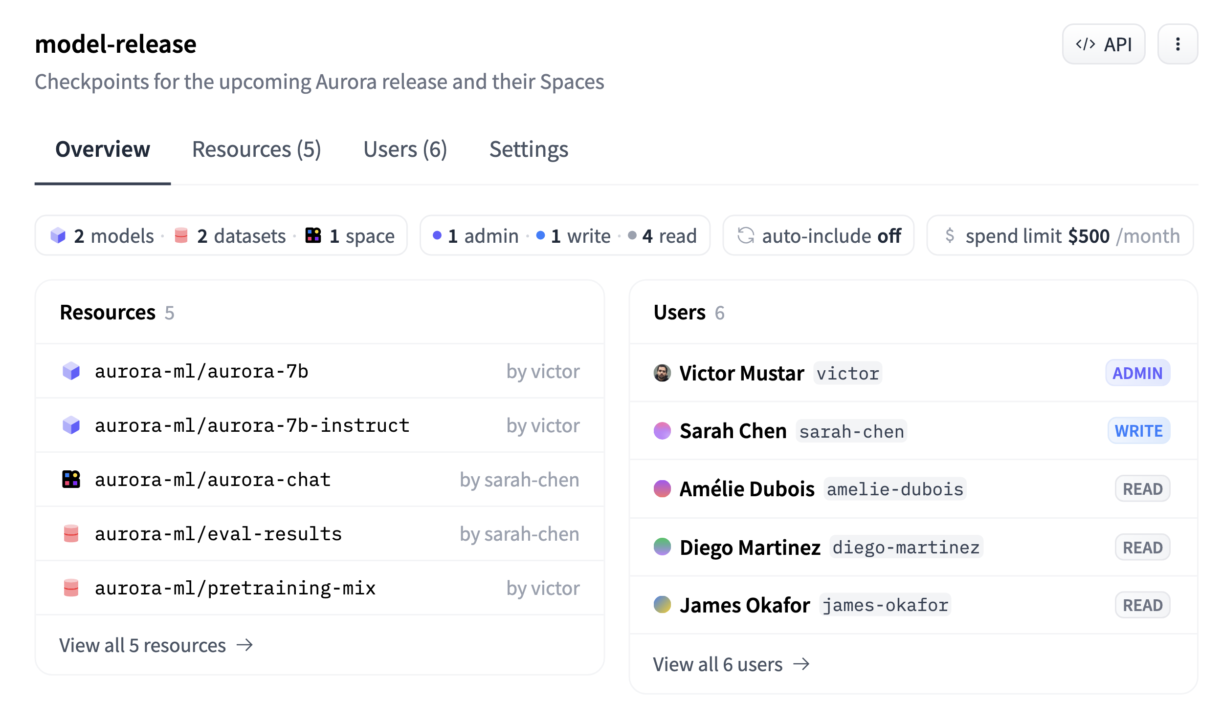Open resource aurora-ml/aurora-chat

(x=213, y=480)
